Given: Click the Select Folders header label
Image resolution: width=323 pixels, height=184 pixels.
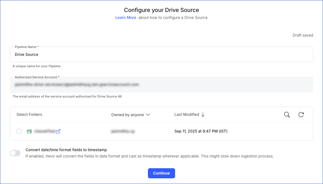Looking at the screenshot, I should tap(29, 114).
